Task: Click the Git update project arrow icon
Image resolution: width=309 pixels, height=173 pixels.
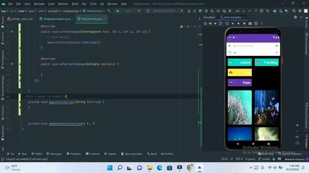Action: [244, 11]
